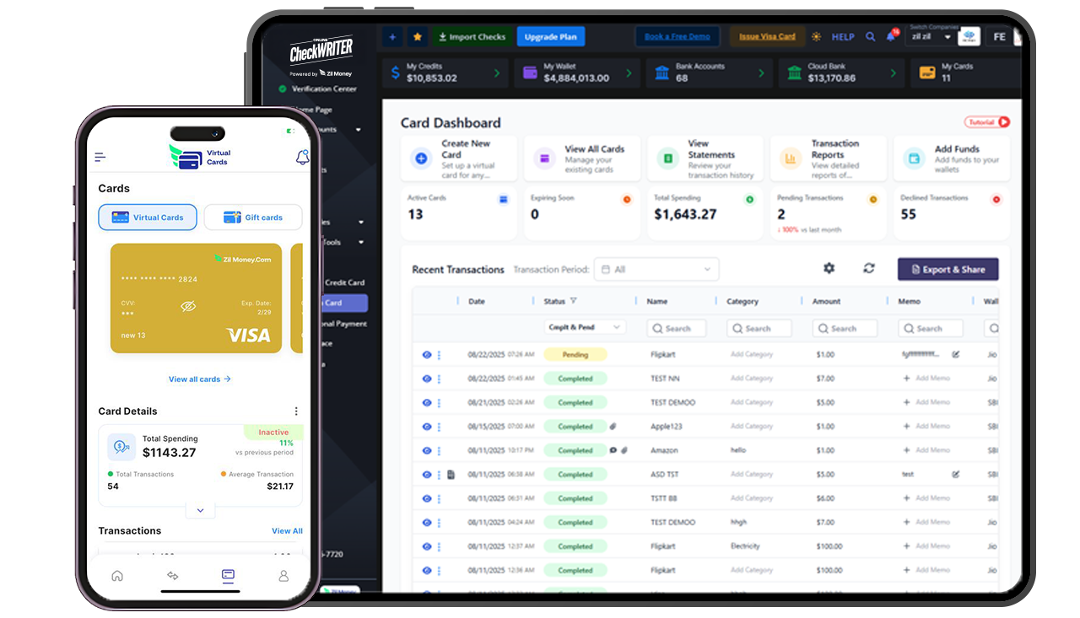Click the search magnifier icon in top bar

[871, 37]
